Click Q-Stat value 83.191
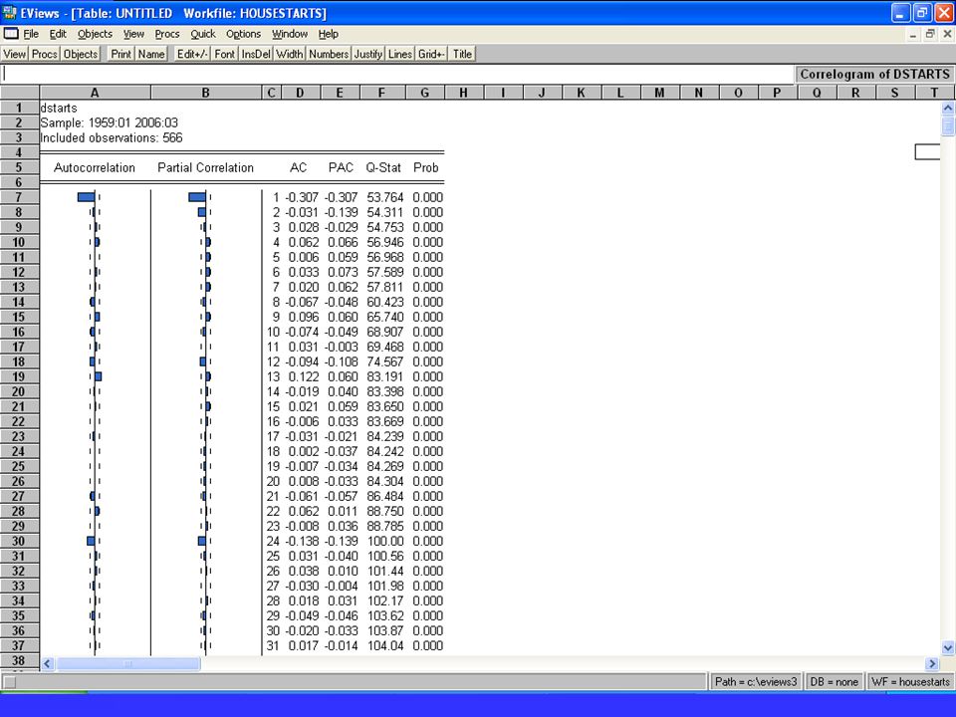Image resolution: width=956 pixels, height=717 pixels. coord(385,376)
